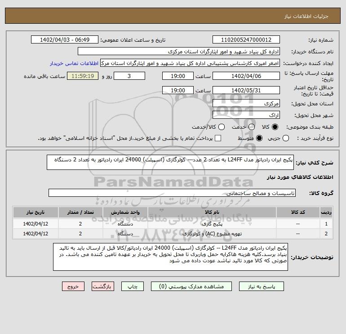This screenshot has width=346, height=334.
Task: Click the مشاهده مدارک پیوستی button
Action: [191, 286]
